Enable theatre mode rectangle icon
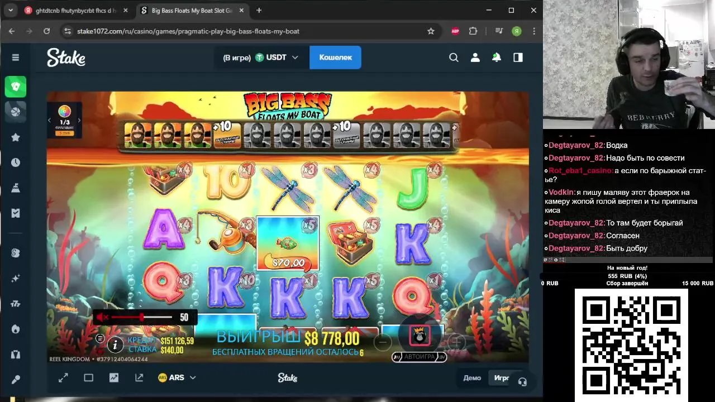715x402 pixels. tap(88, 378)
